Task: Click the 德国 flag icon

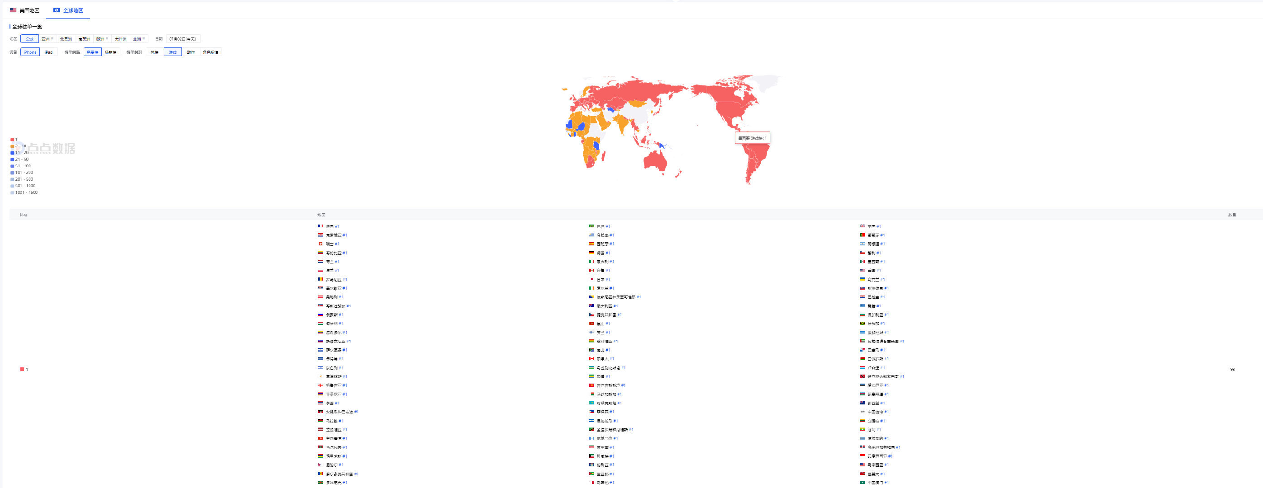Action: [591, 253]
